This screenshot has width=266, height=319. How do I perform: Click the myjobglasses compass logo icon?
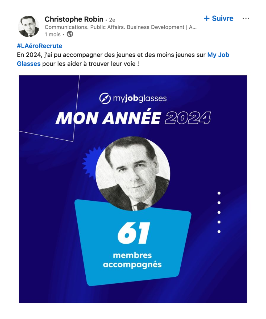(105, 98)
